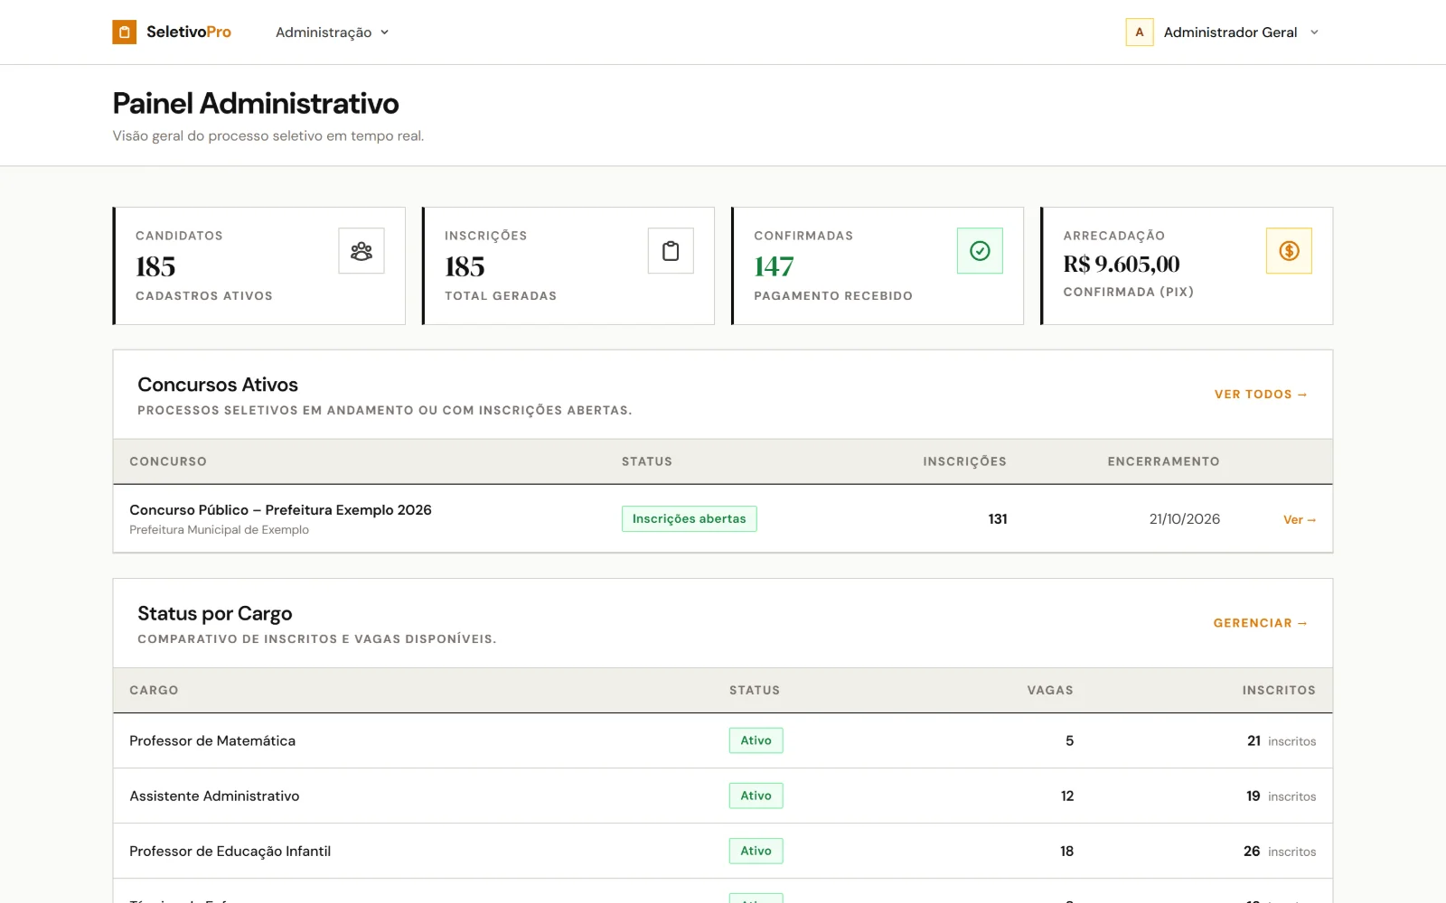1446x903 pixels.
Task: Click the Administrador Geral avatar badge
Action: [x=1139, y=32]
